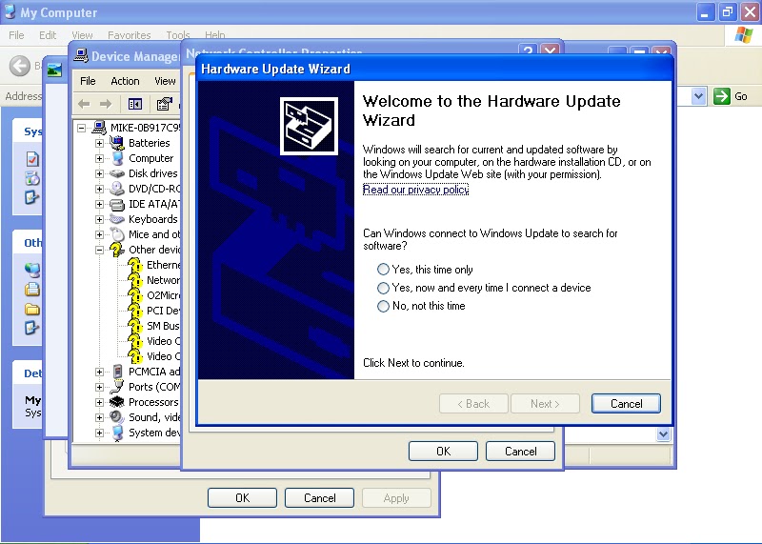
Task: Select Network Controller unknown device icon
Action: [135, 280]
